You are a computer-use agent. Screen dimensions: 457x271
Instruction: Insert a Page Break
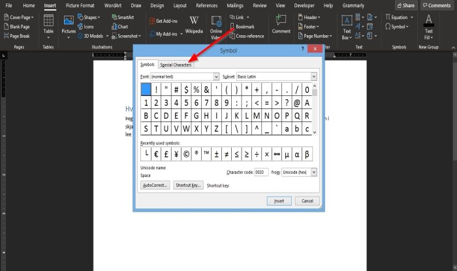[x=17, y=36]
